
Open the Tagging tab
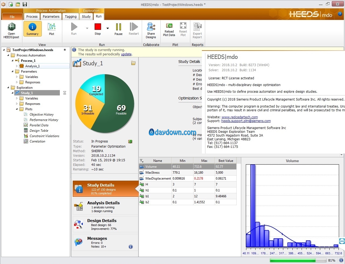pyautogui.click(x=71, y=17)
